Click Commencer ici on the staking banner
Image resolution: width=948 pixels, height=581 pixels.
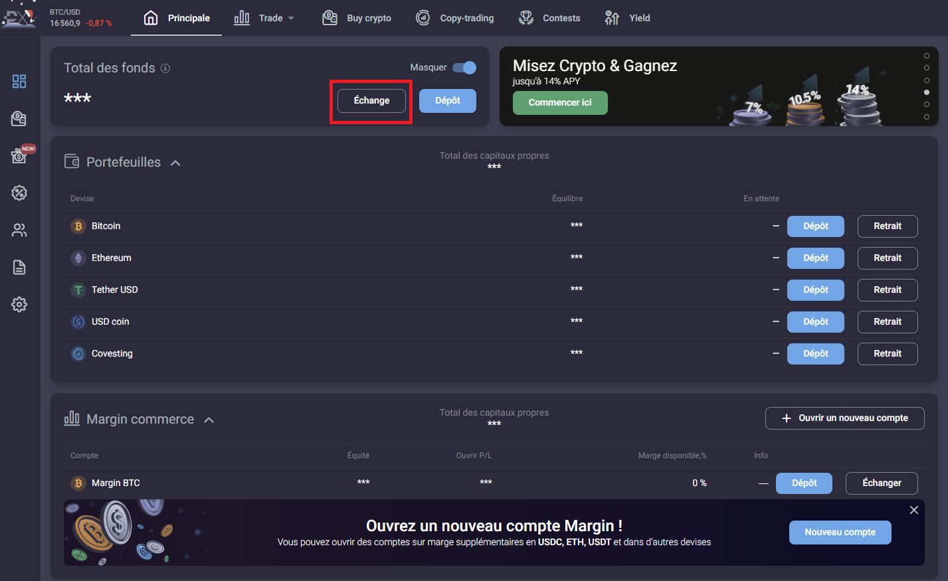[560, 103]
